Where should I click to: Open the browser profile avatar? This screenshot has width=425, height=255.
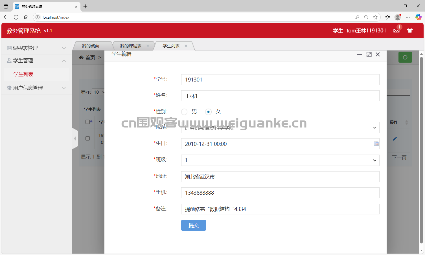[x=398, y=17]
